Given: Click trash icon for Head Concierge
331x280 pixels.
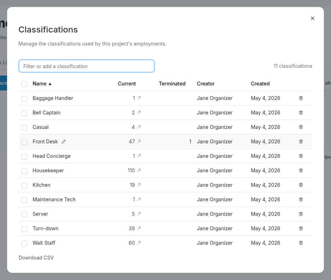Looking at the screenshot, I should point(301,156).
